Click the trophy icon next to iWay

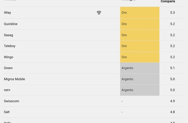tap(99, 13)
